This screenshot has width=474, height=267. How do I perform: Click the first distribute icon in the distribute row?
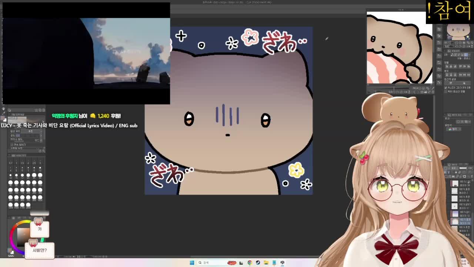point(447,75)
